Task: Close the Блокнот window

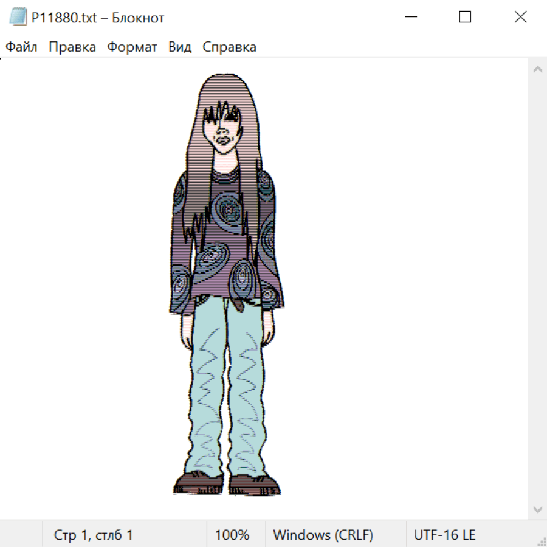Action: (520, 17)
